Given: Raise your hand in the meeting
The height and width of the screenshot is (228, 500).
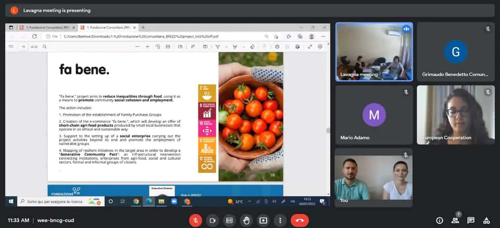Looking at the screenshot, I should point(247,220).
